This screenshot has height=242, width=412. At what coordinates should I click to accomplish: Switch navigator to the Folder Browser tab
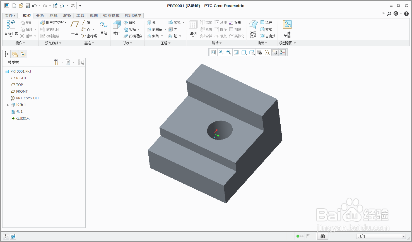click(x=15, y=54)
